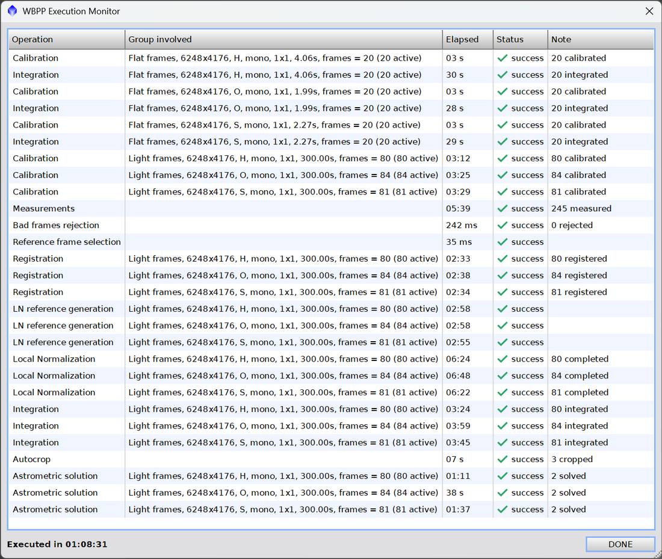Click the 0 rejected note cell
662x559 pixels.
click(x=572, y=226)
